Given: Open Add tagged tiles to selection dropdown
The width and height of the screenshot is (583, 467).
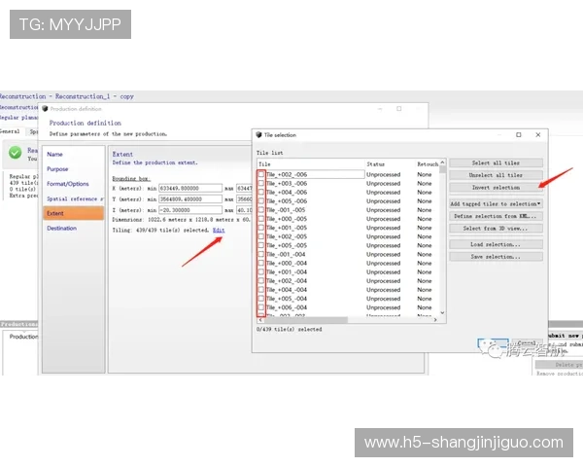Looking at the screenshot, I should (496, 203).
